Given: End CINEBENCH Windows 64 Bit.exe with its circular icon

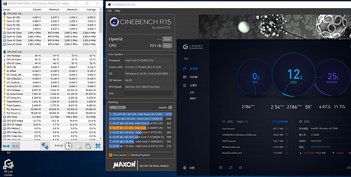Looking at the screenshot, I should coord(287,135).
